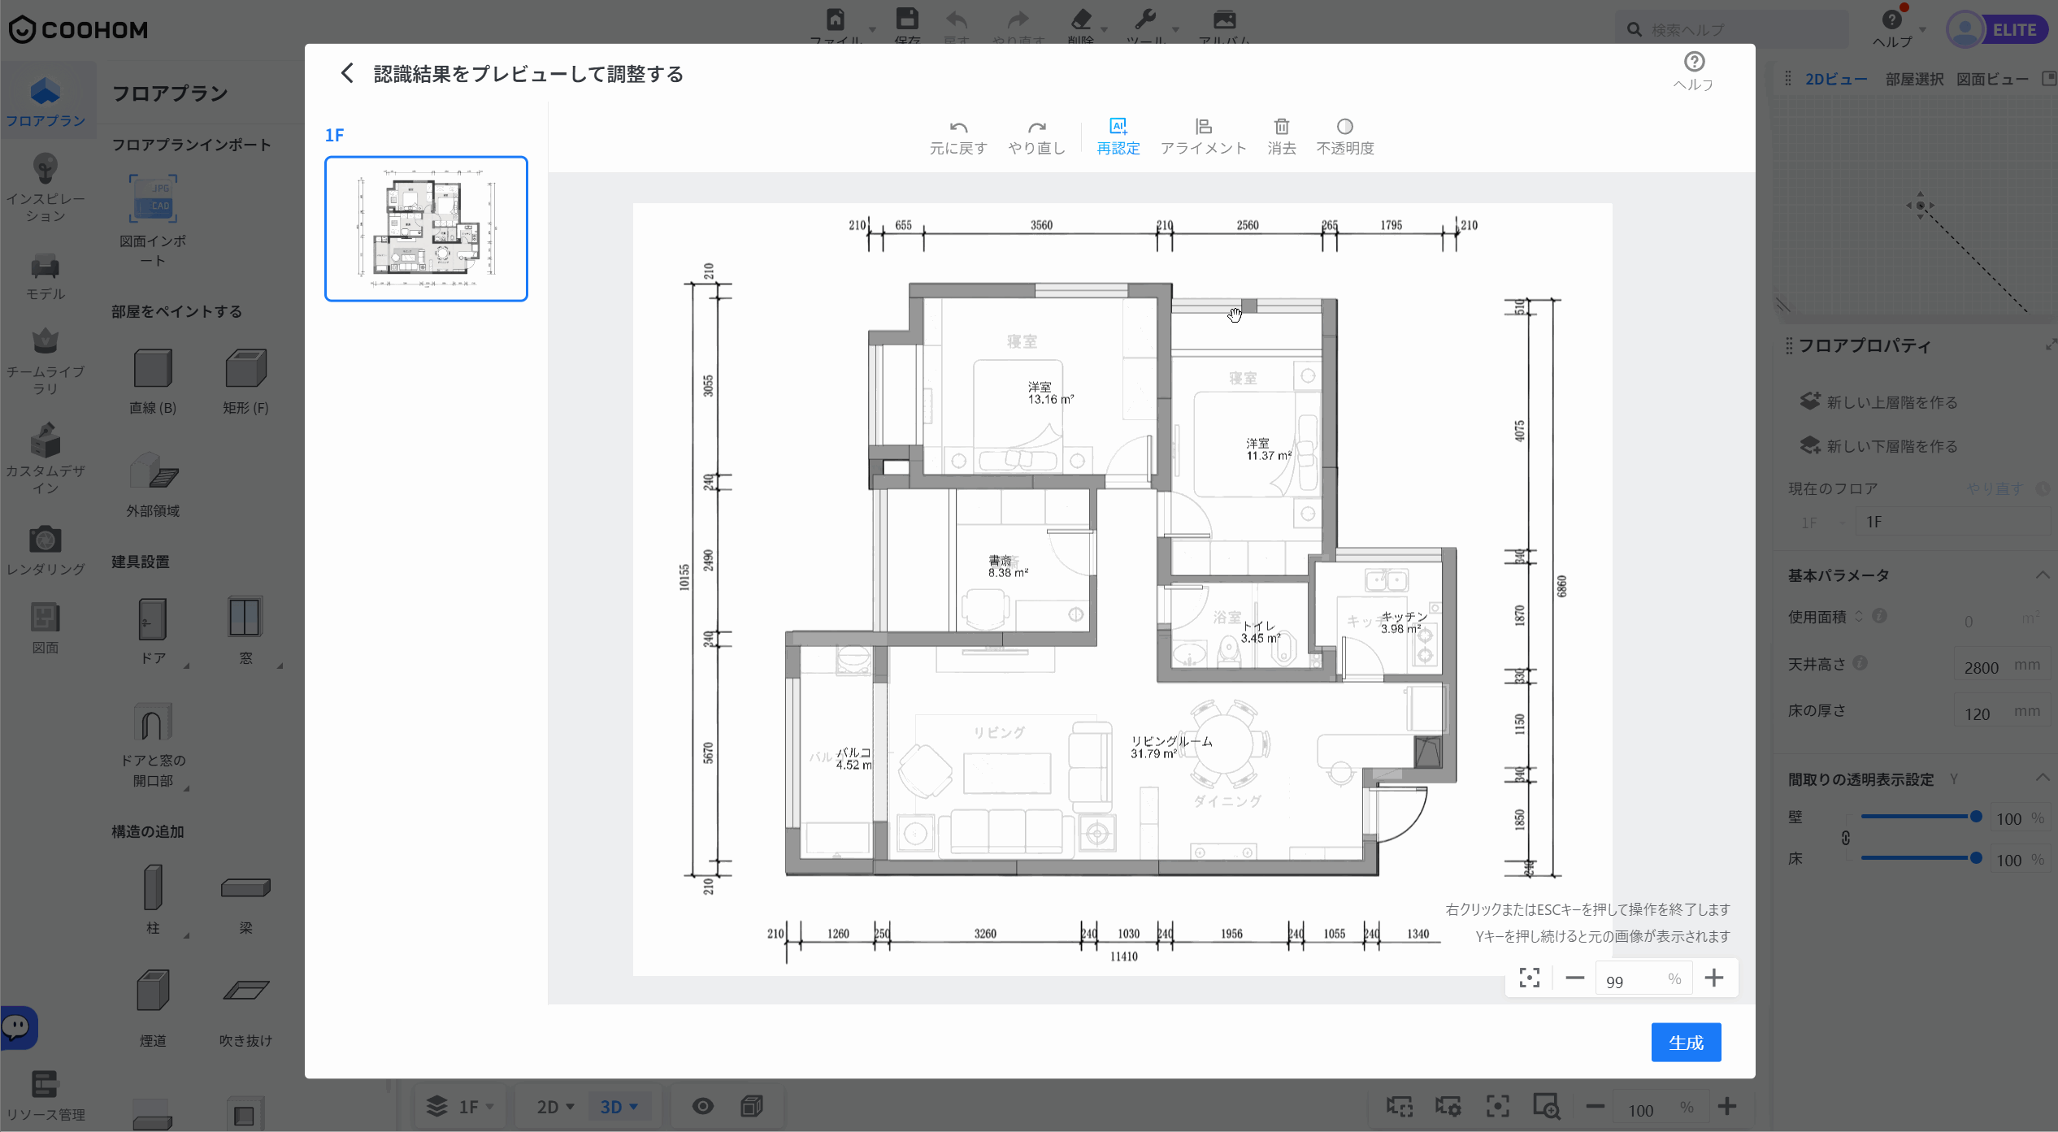Click the 元に戻す undo tool

[958, 137]
